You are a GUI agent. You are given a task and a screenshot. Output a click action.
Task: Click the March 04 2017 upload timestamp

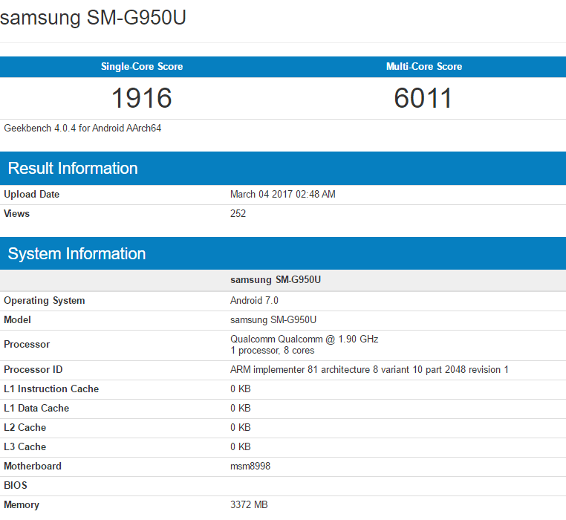click(282, 195)
